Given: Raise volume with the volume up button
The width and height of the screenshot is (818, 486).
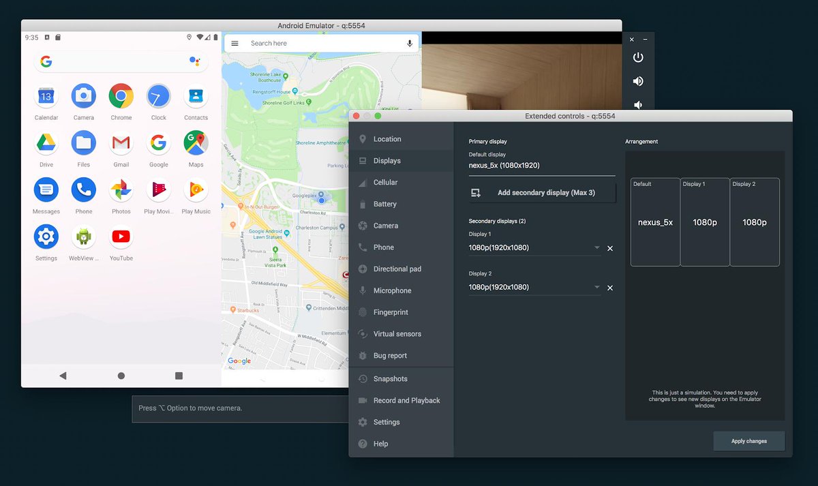Looking at the screenshot, I should point(637,80).
